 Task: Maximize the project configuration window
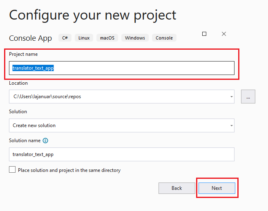(204, 34)
